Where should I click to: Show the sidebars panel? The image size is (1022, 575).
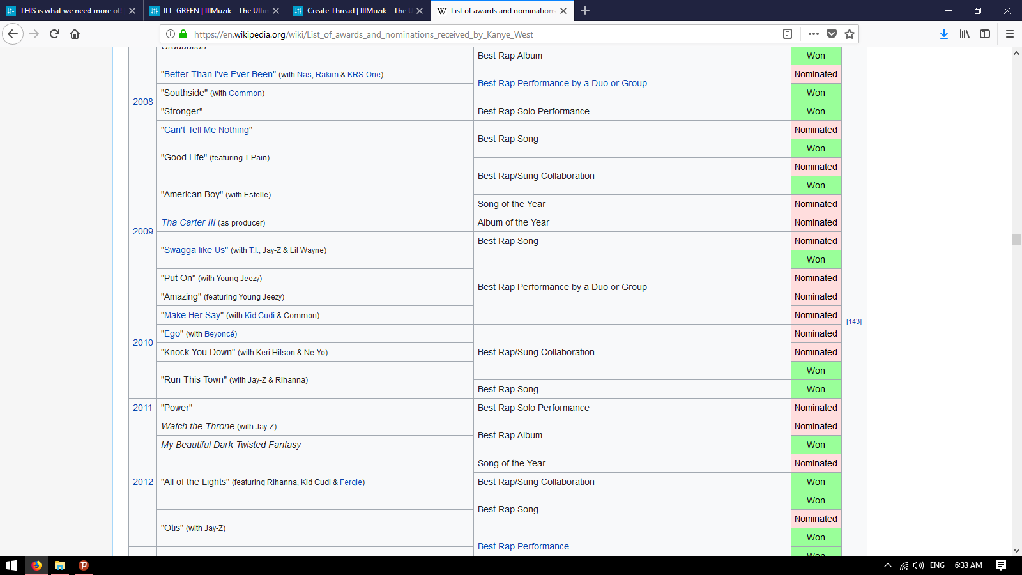point(985,34)
